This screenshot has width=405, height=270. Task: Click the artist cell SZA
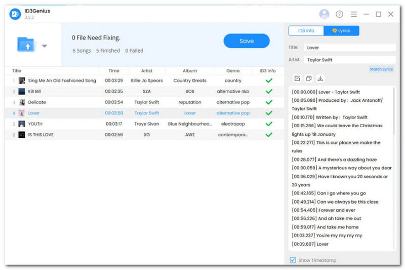point(146,91)
